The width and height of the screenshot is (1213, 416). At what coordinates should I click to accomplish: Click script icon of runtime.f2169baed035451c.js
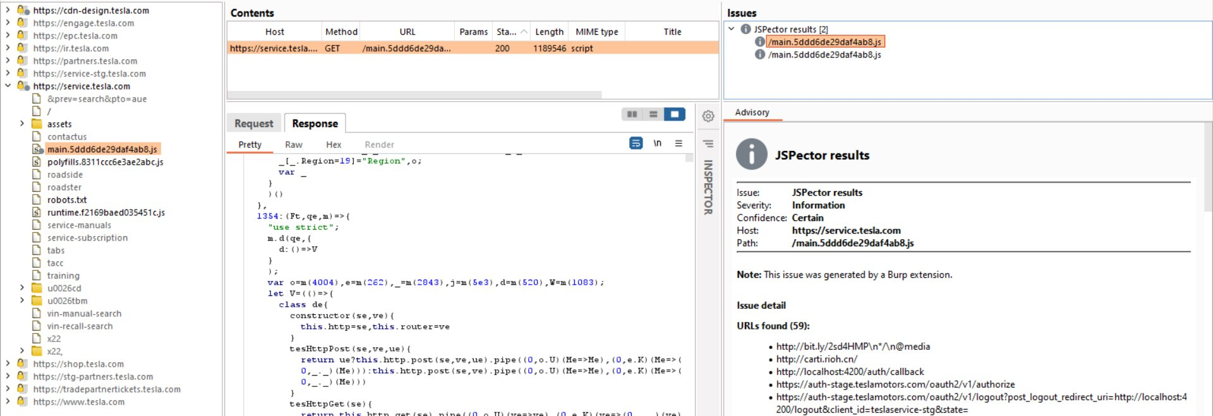[37, 212]
